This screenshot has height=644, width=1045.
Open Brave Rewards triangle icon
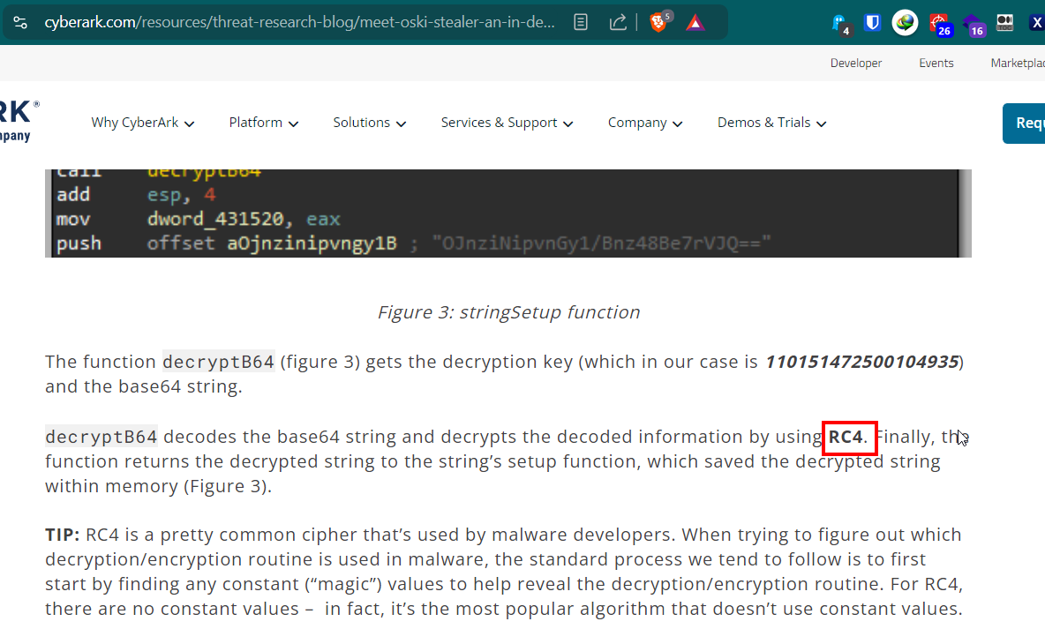tap(695, 23)
